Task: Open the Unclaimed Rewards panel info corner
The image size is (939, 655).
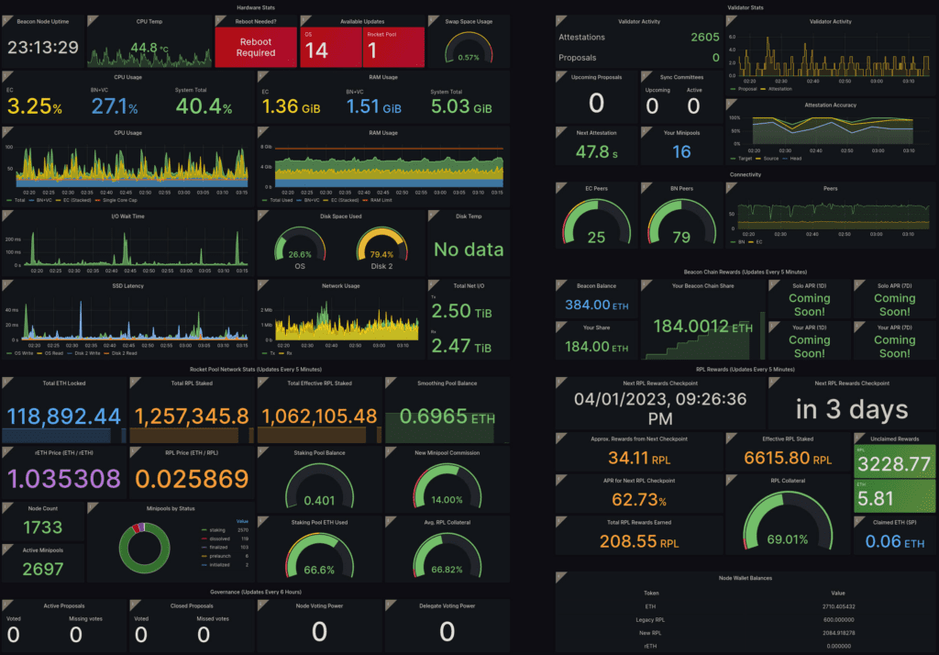Action: coord(858,439)
